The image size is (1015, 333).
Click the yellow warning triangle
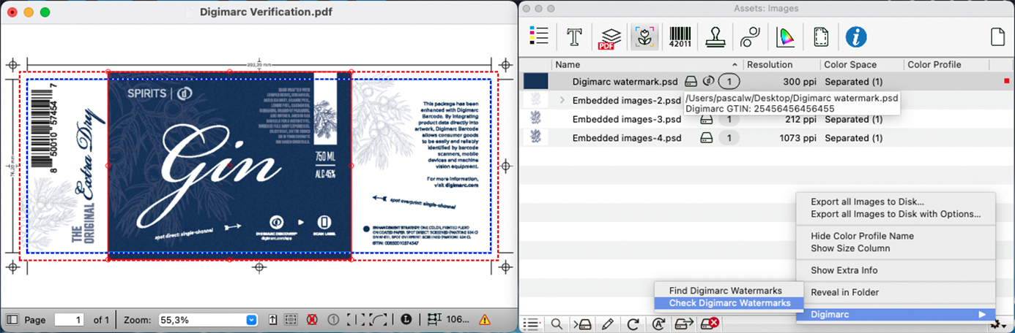(x=484, y=320)
